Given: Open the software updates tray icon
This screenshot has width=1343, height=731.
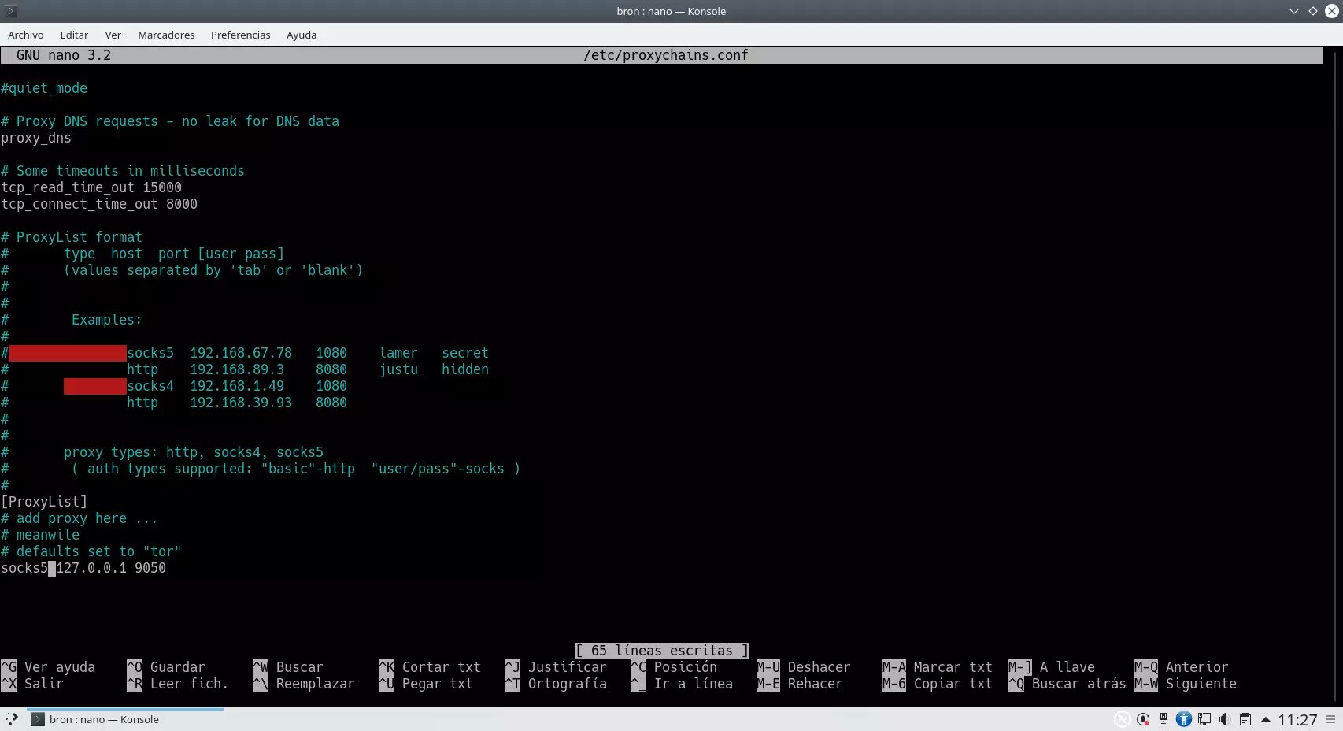Looking at the screenshot, I should click(1142, 719).
